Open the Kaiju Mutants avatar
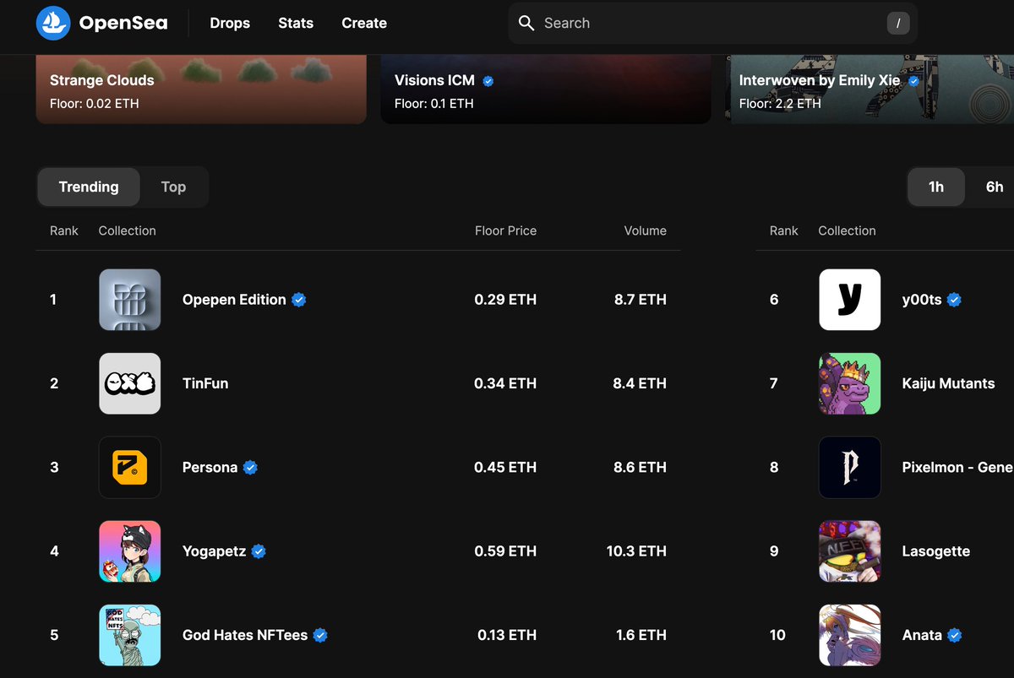This screenshot has height=678, width=1014. pyautogui.click(x=850, y=383)
